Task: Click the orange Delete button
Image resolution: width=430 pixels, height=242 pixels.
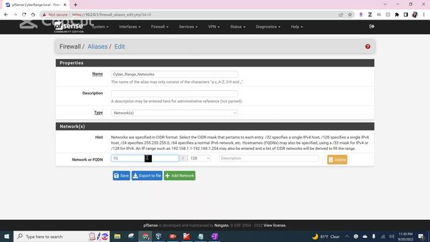Action: point(337,160)
